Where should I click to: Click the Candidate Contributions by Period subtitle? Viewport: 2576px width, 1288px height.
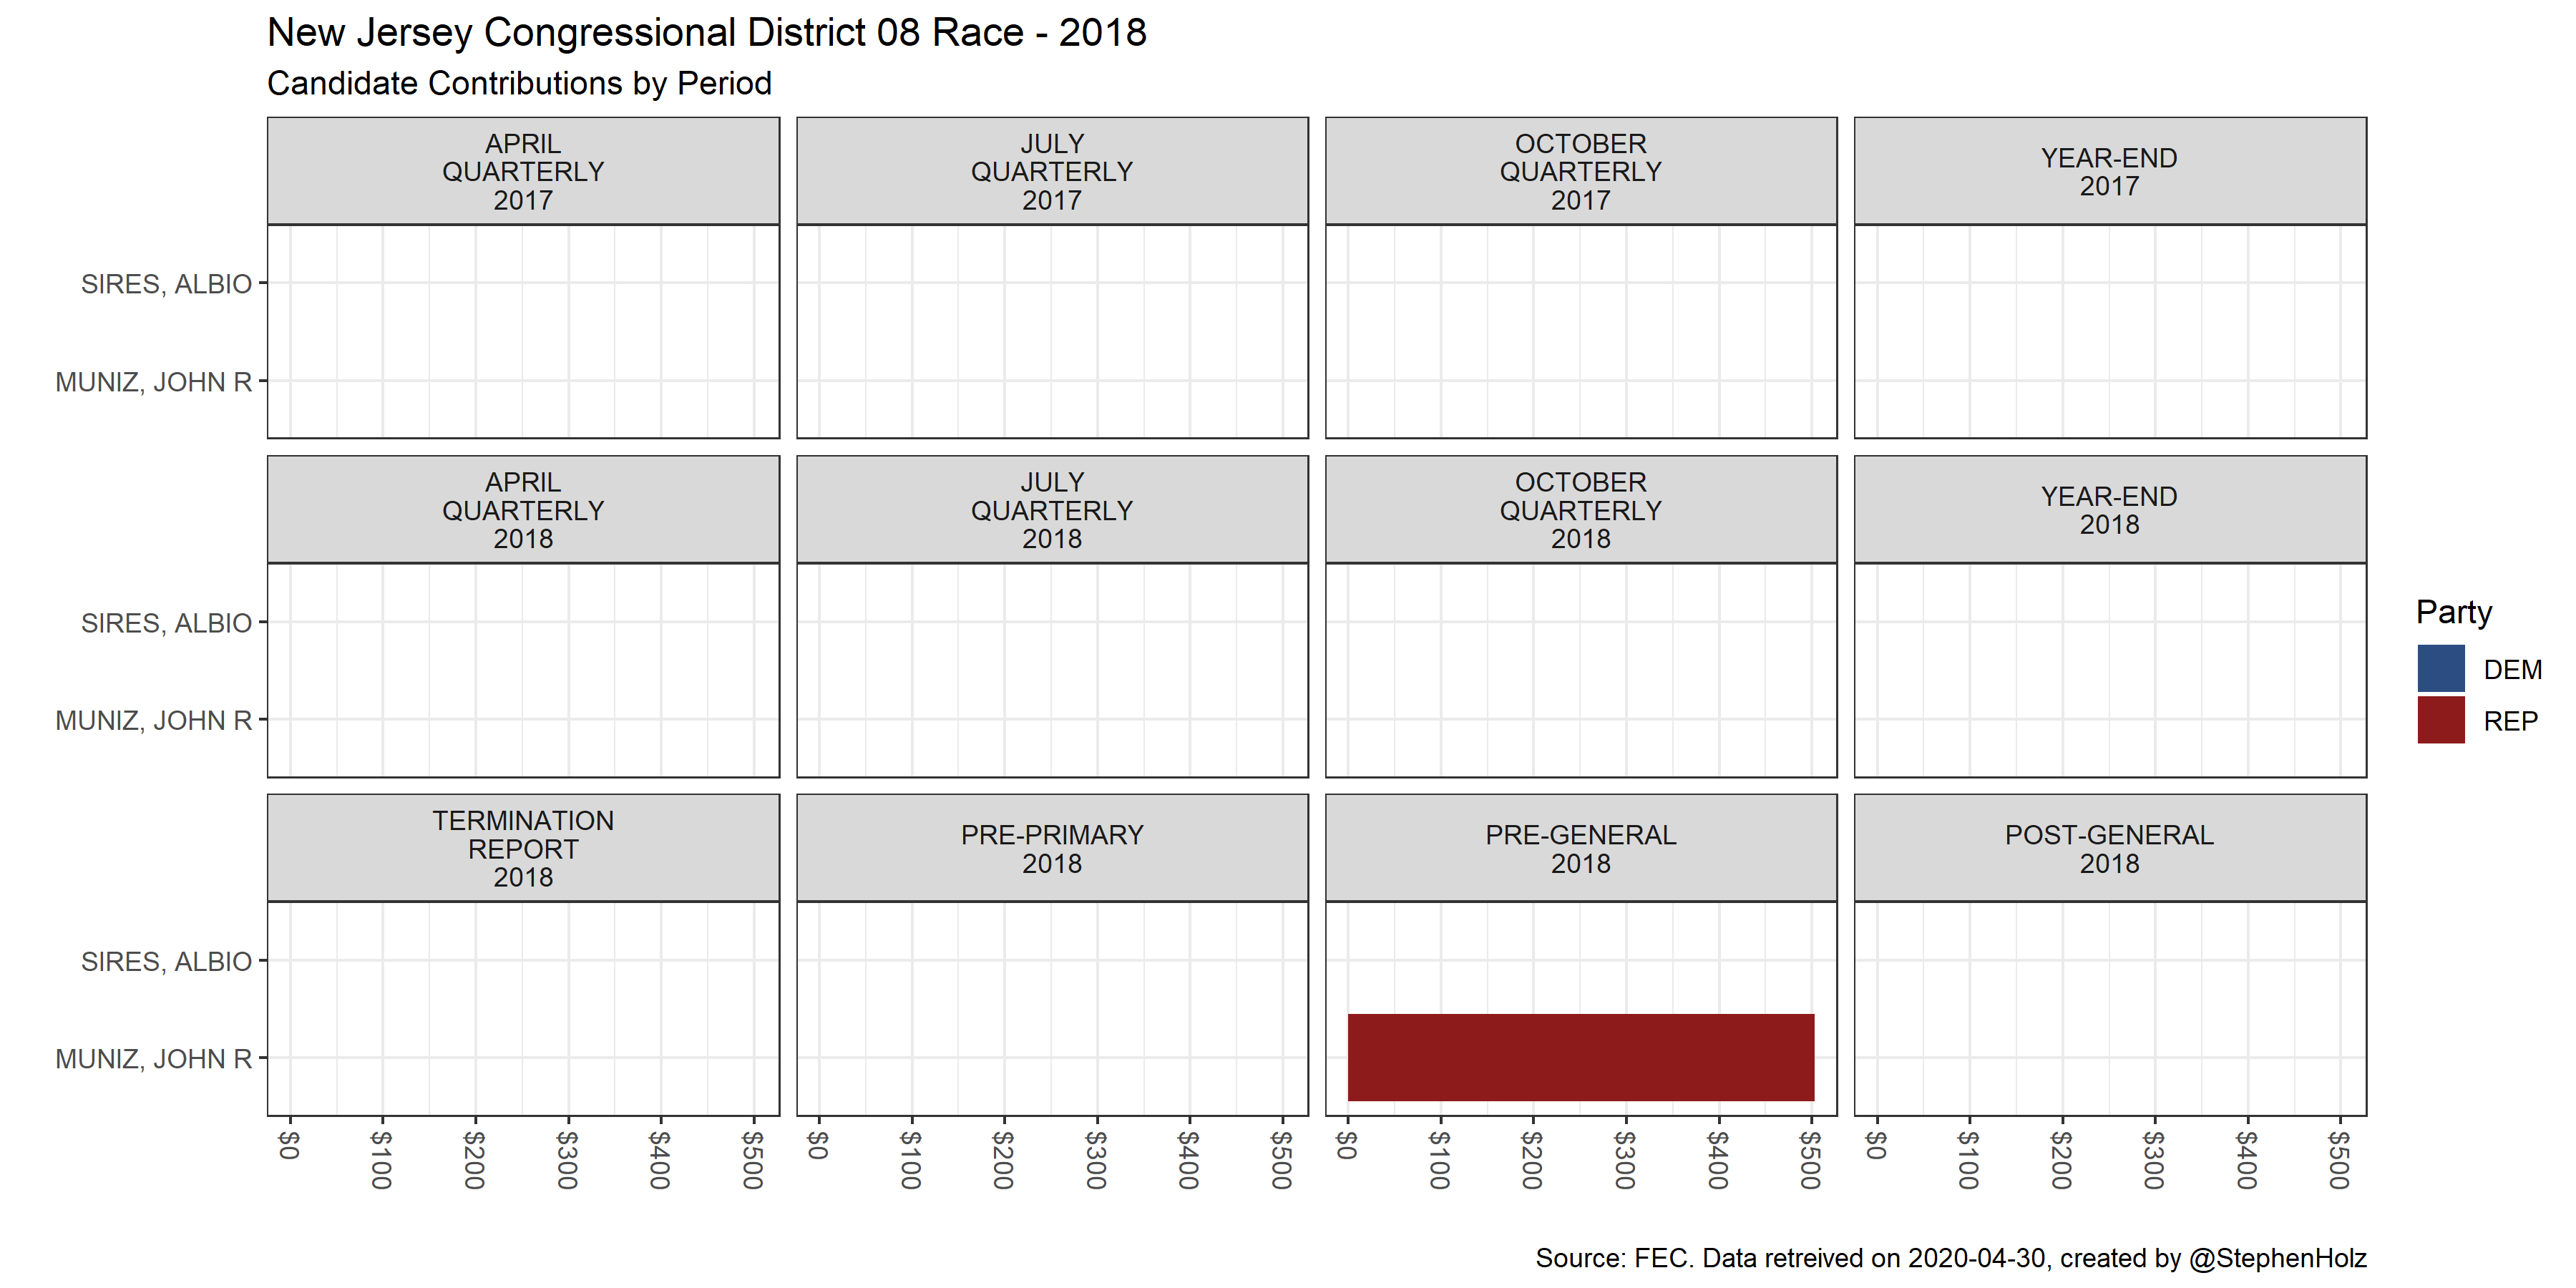click(519, 83)
